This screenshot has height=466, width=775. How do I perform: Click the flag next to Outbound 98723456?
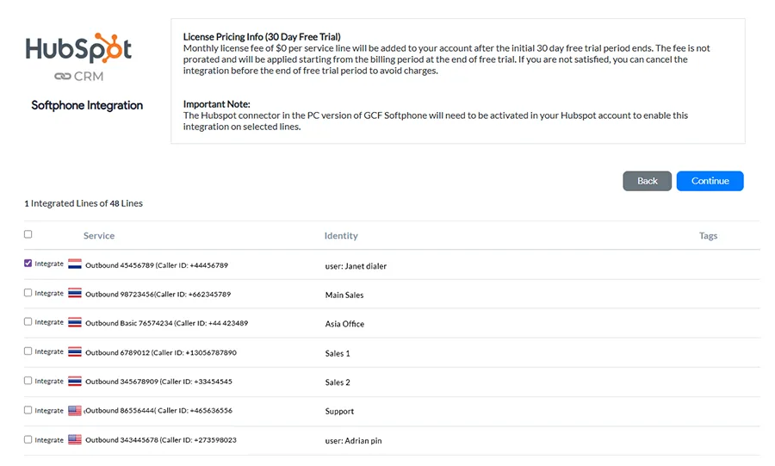coord(75,294)
